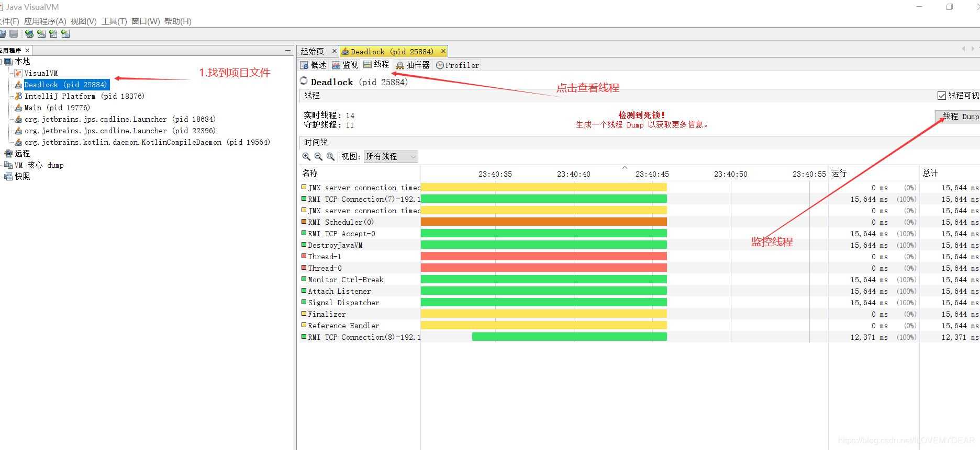
Task: Click the orange RMI Scheduler(0) timeline bar
Action: pyautogui.click(x=543, y=222)
